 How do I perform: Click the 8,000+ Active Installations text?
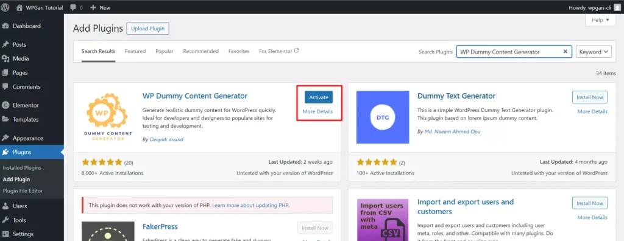tap(113, 173)
